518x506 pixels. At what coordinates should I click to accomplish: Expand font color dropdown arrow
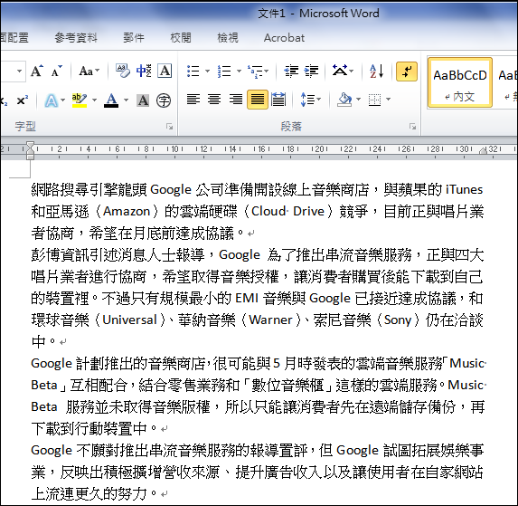point(126,100)
